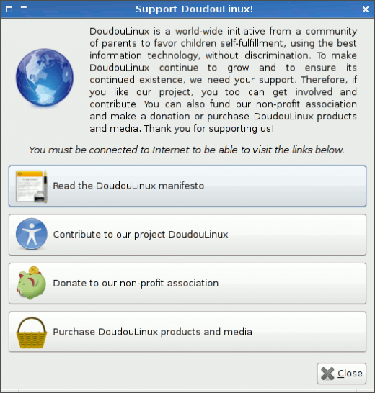Click the blue person Contribute icon
Image resolution: width=375 pixels, height=393 pixels.
32,234
